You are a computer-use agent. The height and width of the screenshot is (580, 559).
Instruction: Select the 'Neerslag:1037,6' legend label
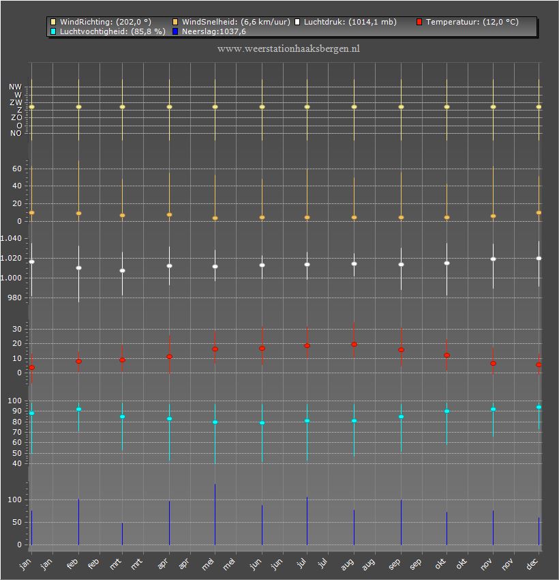213,31
